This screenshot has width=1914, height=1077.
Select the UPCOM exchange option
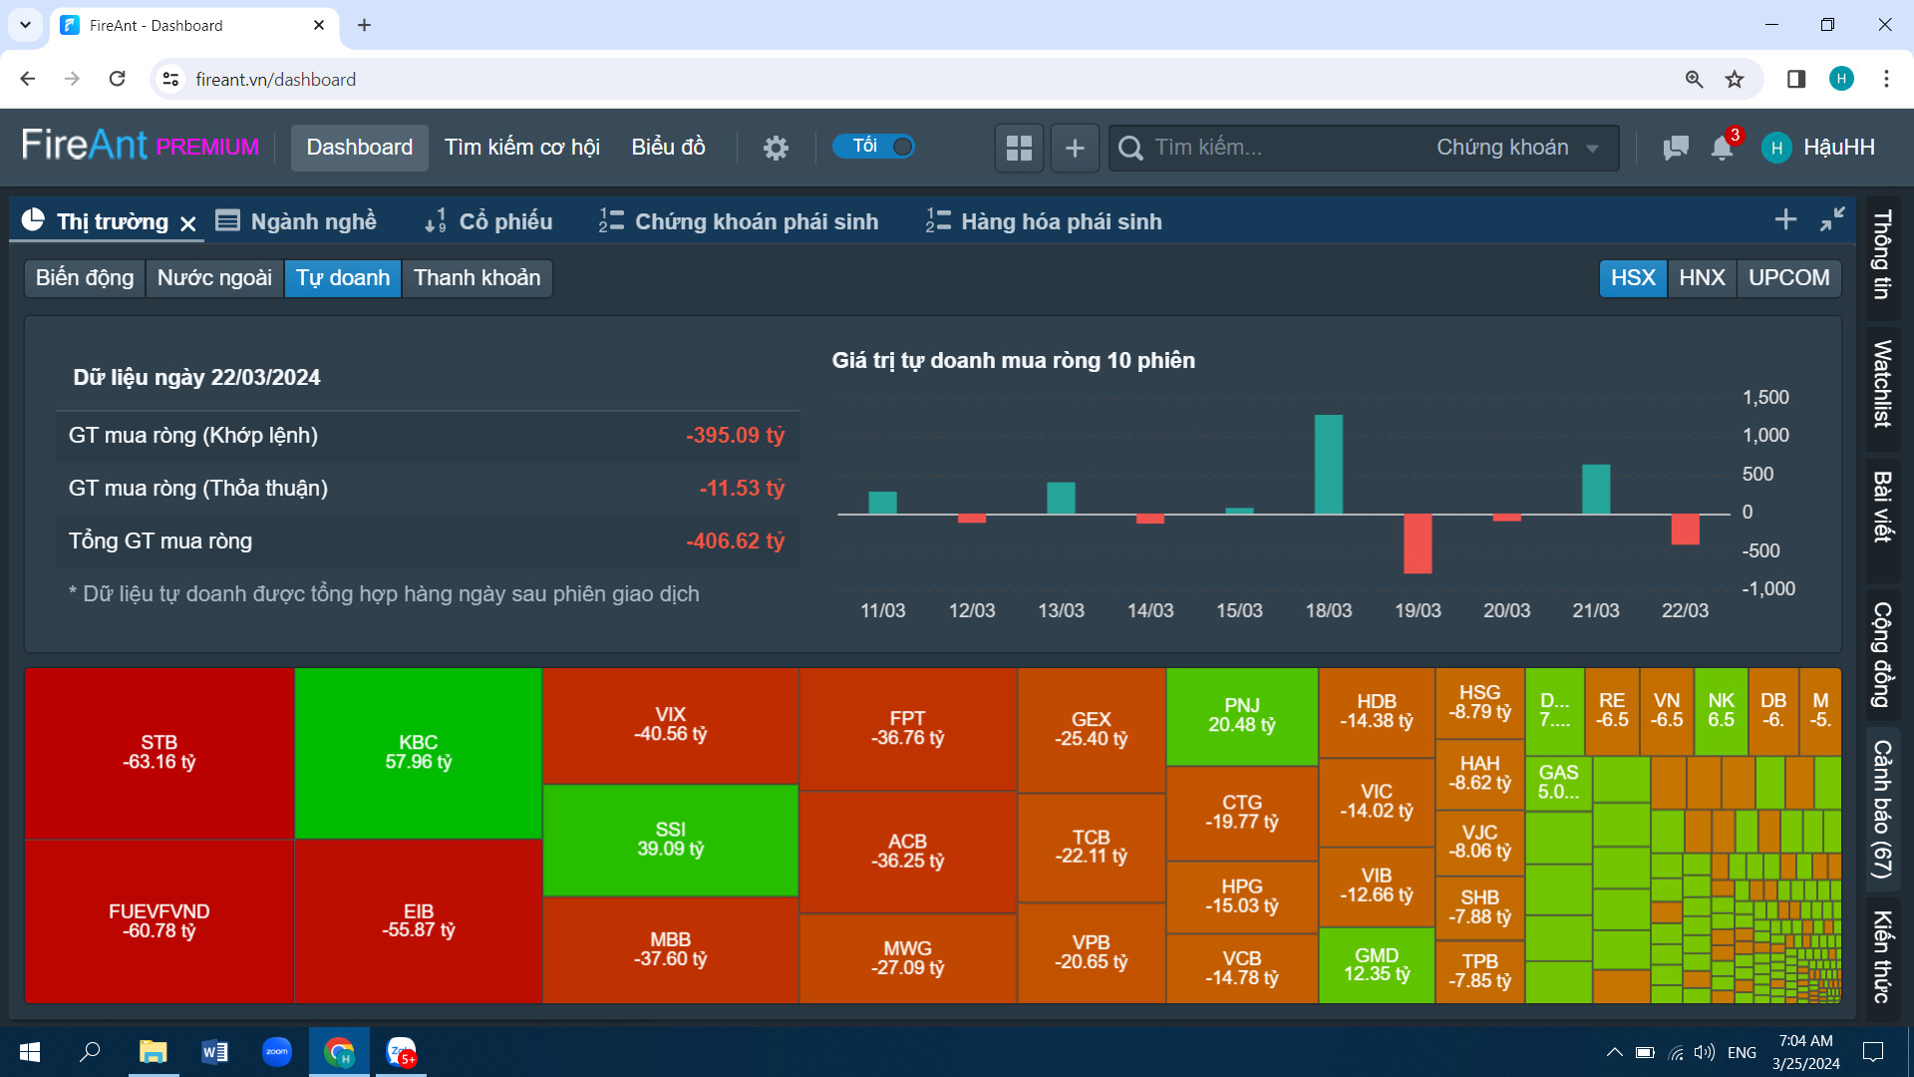click(1788, 277)
